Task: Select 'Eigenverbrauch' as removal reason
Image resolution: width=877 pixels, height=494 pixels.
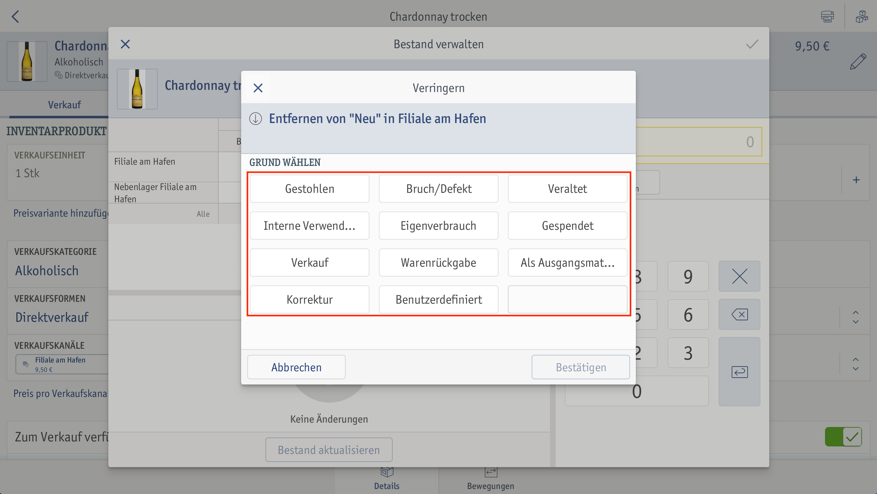Action: click(x=438, y=226)
